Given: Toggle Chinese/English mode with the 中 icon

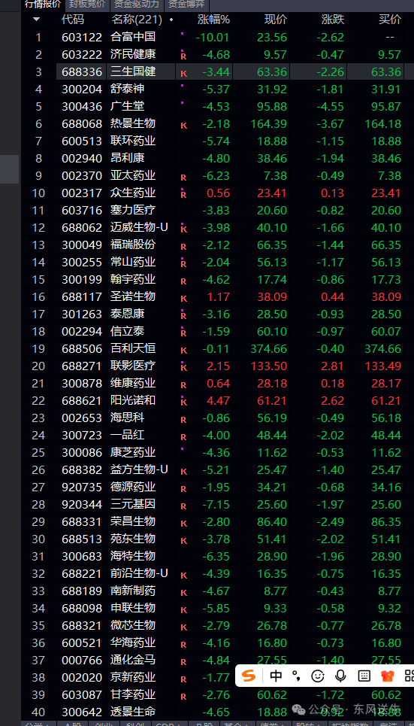Looking at the screenshot, I should (x=276, y=676).
